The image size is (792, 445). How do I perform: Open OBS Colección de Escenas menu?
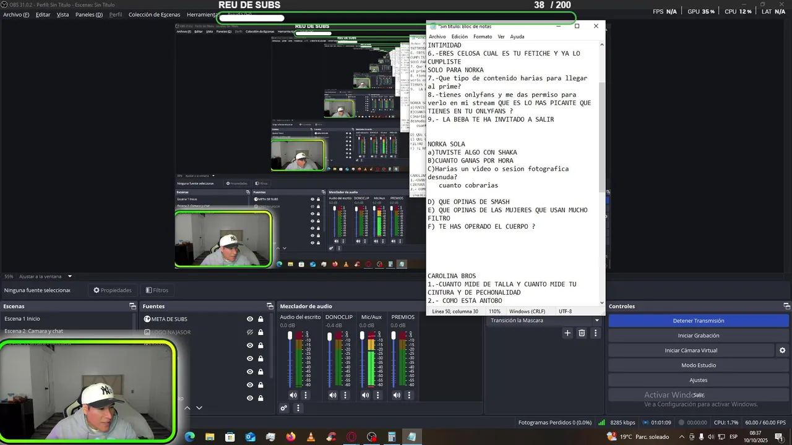154,14
